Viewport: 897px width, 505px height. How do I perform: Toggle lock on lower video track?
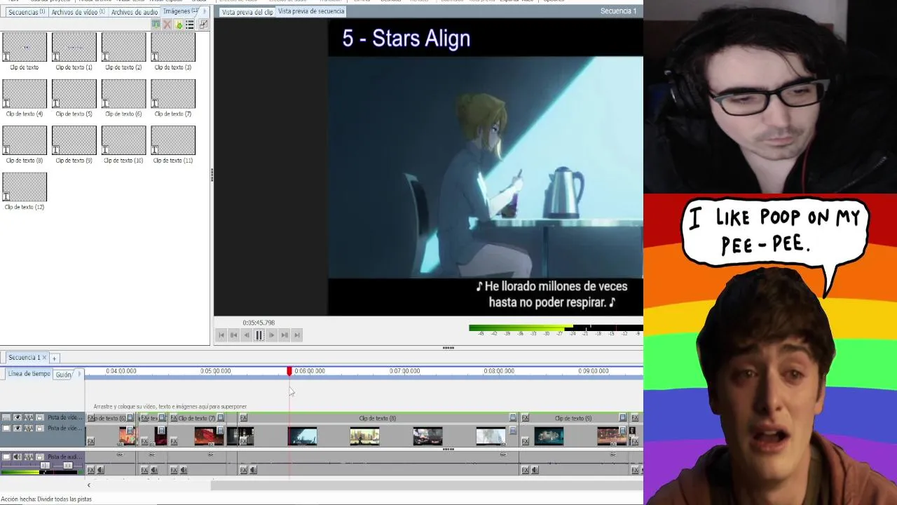click(39, 428)
